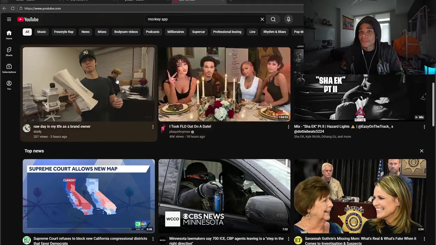Play the Sha EK Pt II mix thumbnail
Image resolution: width=436 pixels, height=245 pixels.
pyautogui.click(x=360, y=98)
